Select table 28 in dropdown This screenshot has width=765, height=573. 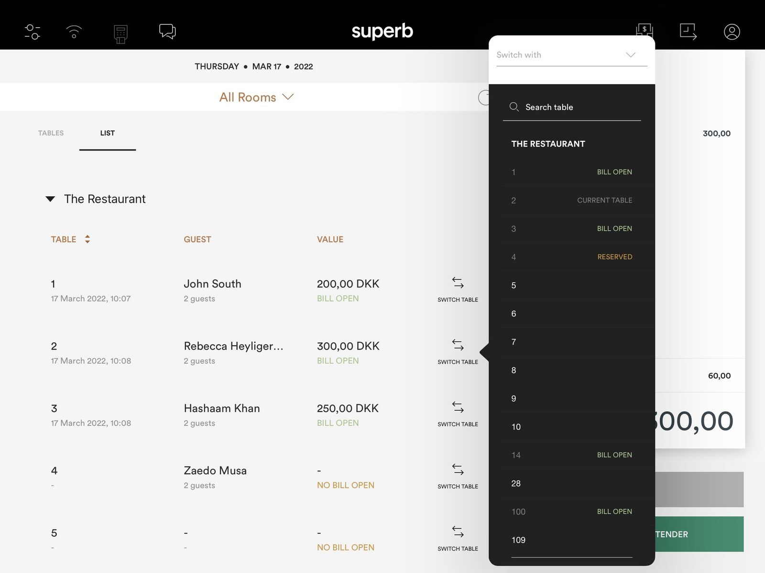click(571, 484)
